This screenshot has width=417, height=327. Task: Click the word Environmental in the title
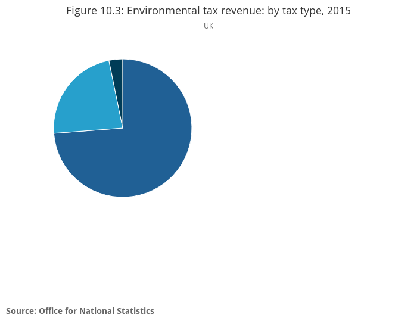click(154, 11)
